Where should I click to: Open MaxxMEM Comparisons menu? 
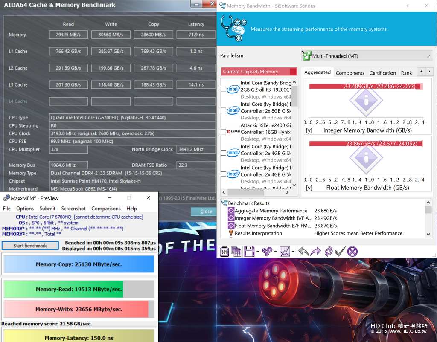click(x=106, y=209)
